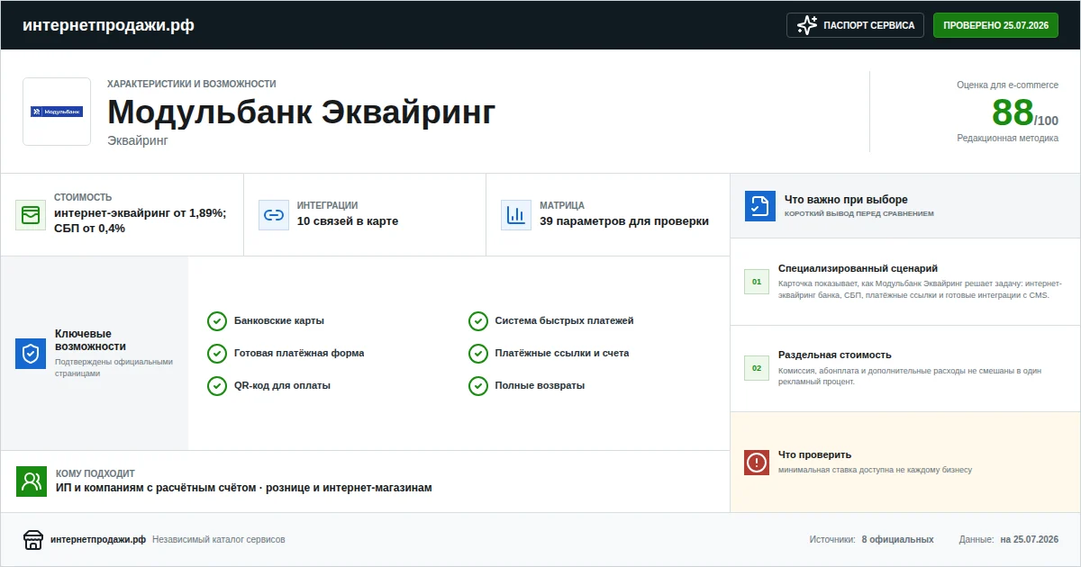Viewport: 1081px width, 567px height.
Task: Click the checkmark beside Банковские карты
Action: click(217, 321)
